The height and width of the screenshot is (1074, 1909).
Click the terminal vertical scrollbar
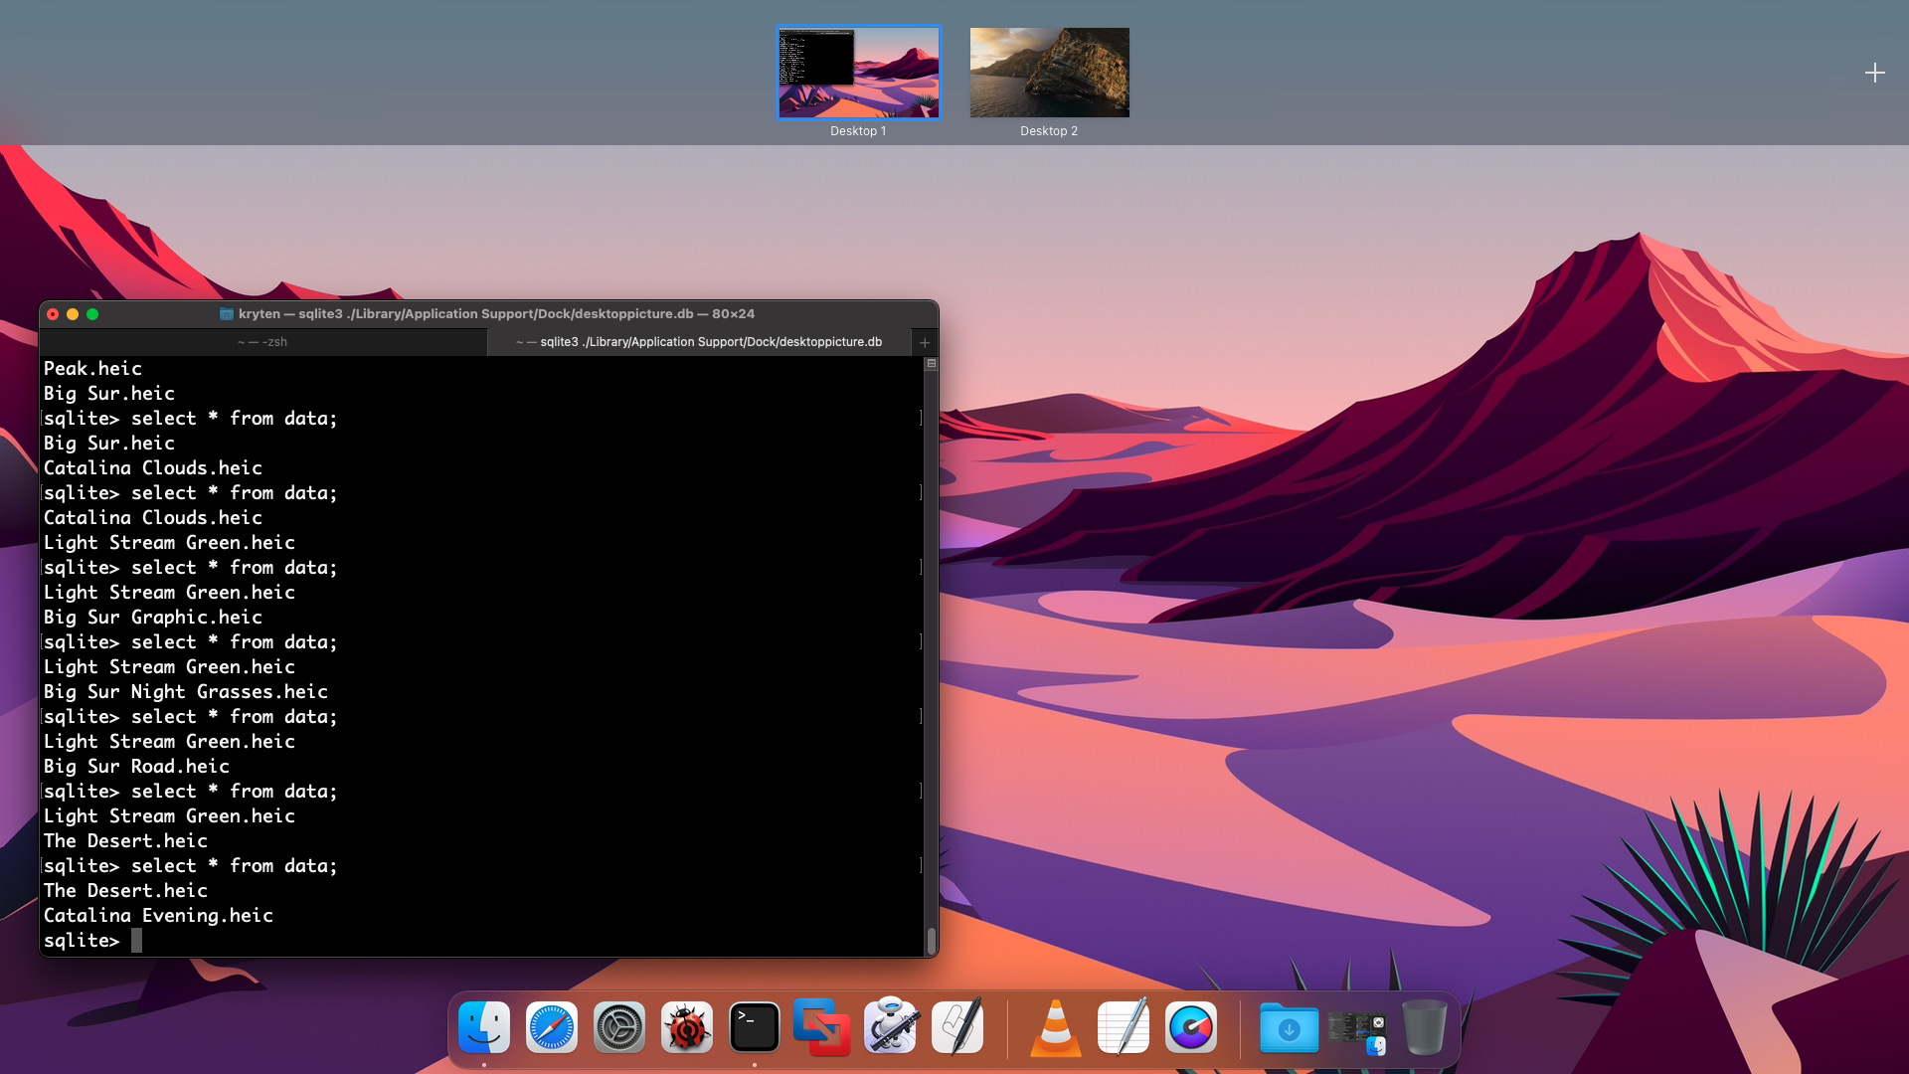[x=932, y=939]
